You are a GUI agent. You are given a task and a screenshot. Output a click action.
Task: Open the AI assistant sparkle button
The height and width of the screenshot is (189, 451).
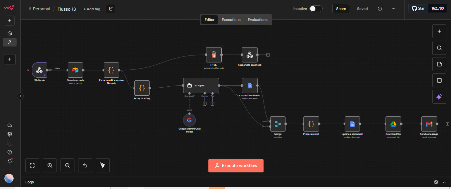439,97
